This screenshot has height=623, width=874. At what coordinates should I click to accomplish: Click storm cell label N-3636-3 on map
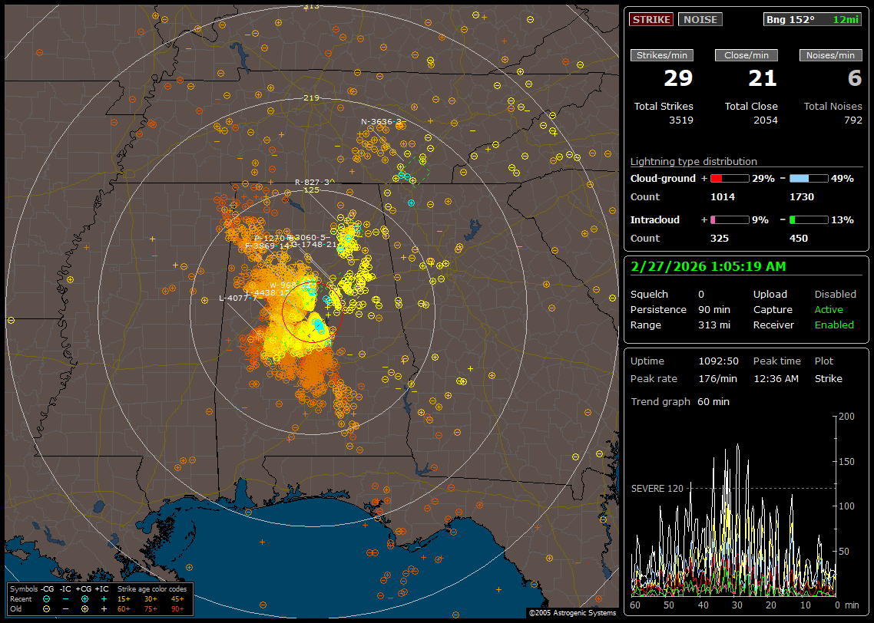pyautogui.click(x=382, y=121)
